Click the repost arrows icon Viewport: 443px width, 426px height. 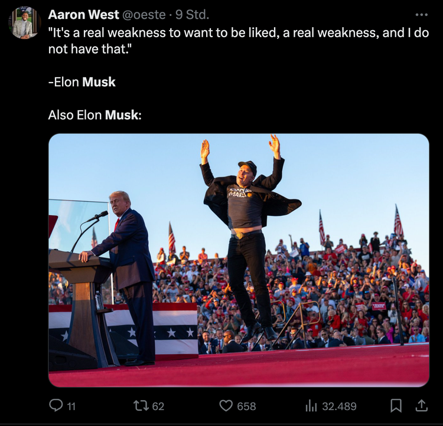click(141, 406)
